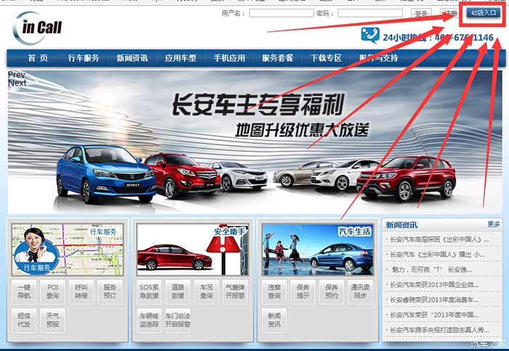Viewport: 509px width, 351px height.
Task: Open news 魅力，无可挑 "T" 长安逸
Action: tap(431, 270)
